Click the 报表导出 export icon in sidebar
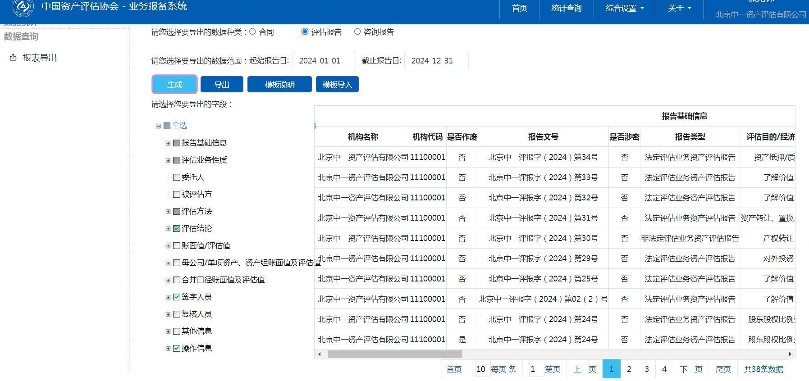The height and width of the screenshot is (381, 809). click(x=13, y=58)
